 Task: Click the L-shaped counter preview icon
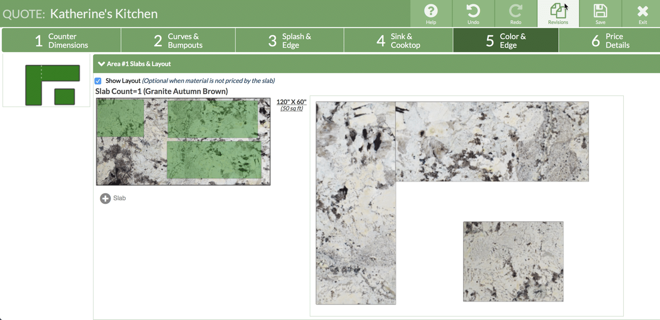click(46, 80)
